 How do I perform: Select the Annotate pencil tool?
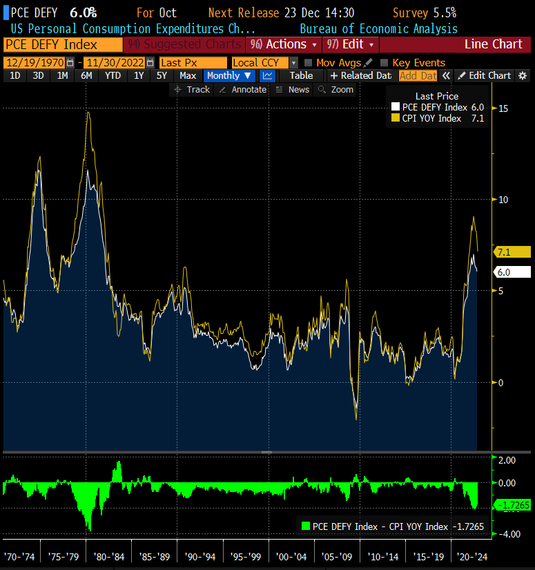(242, 90)
